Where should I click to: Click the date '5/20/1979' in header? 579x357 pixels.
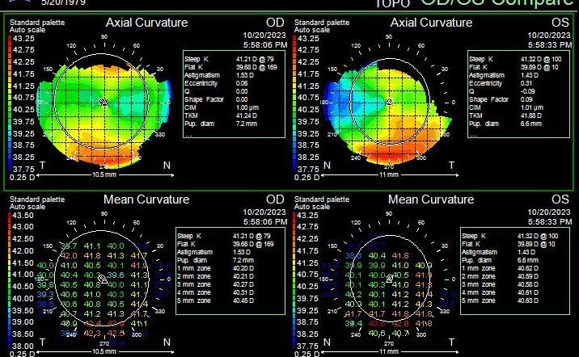click(63, 2)
